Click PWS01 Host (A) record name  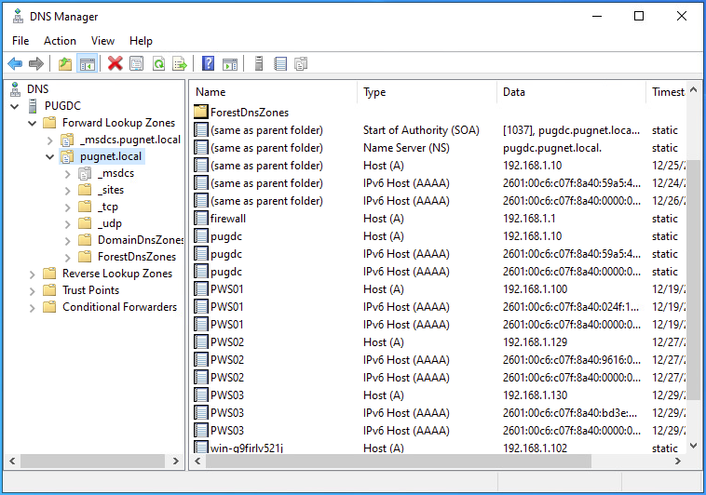click(227, 288)
